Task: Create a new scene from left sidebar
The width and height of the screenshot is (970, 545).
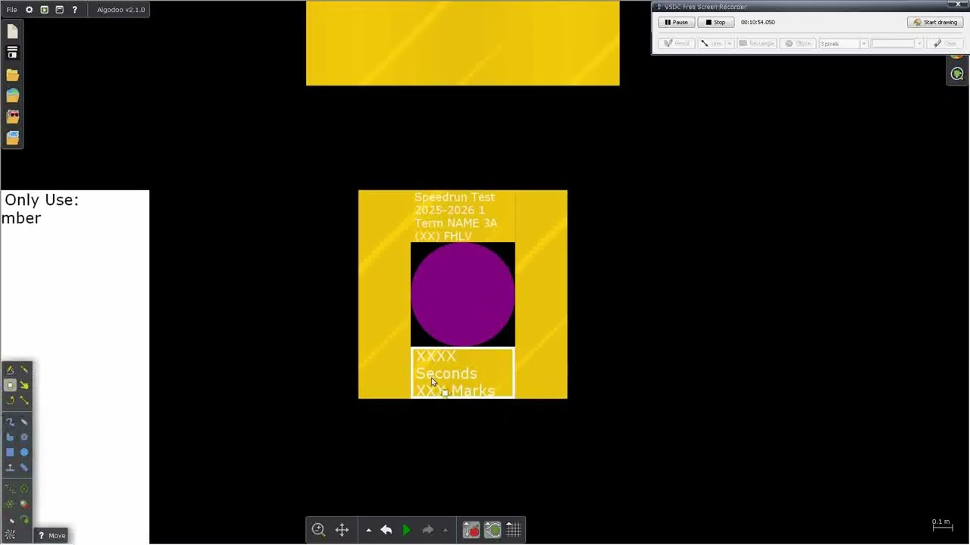Action: tap(12, 32)
